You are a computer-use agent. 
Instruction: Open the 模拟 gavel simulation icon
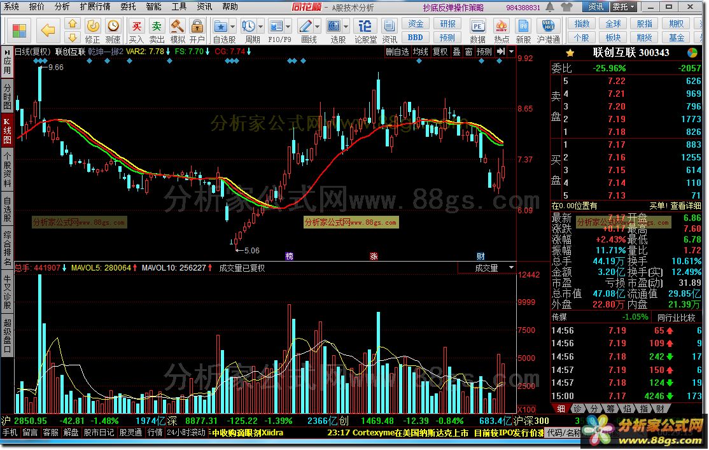[177, 26]
